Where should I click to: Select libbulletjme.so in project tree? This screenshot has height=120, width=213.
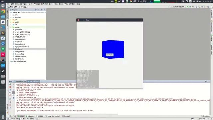pos(20,39)
